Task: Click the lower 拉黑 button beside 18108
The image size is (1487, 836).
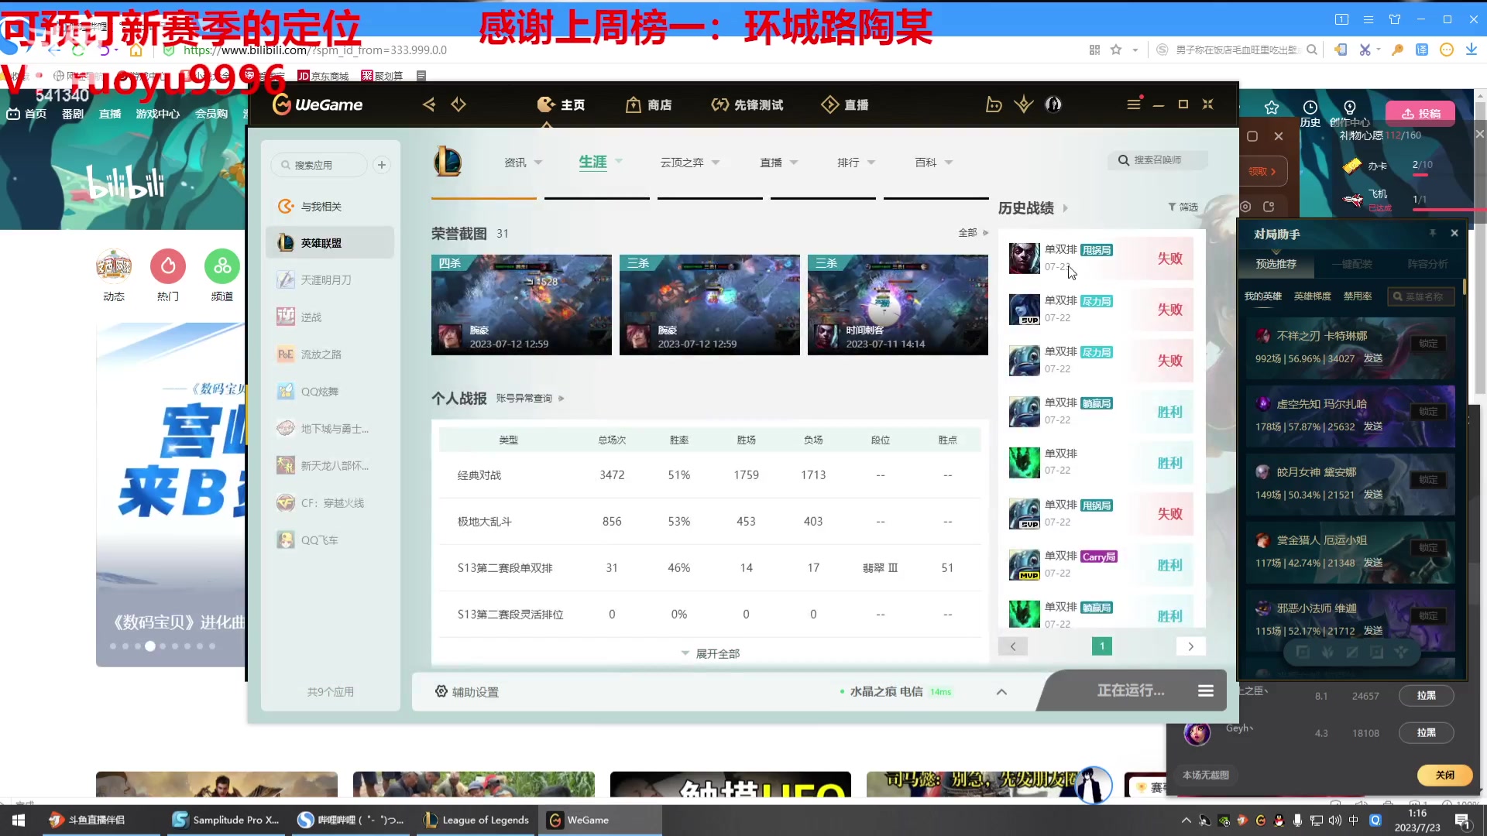Action: [x=1426, y=733]
